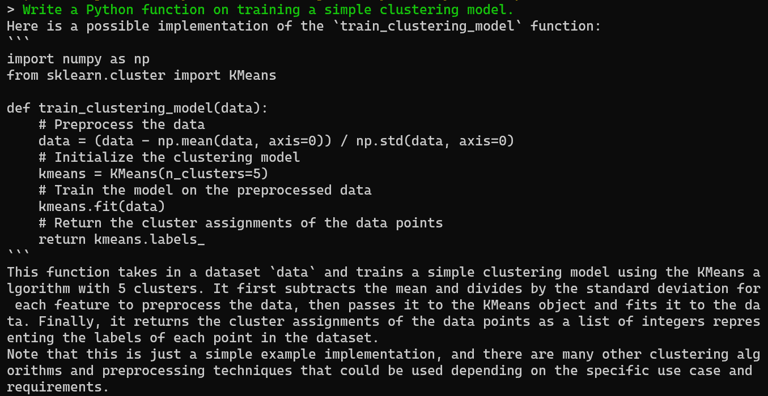This screenshot has height=396, width=768.
Task: Click the '>' prompt symbol before the green text
Action: [x=11, y=10]
